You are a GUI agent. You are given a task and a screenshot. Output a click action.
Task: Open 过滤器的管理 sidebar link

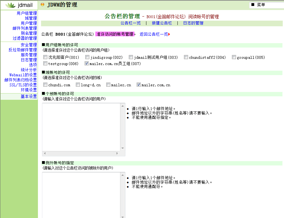[25, 38]
